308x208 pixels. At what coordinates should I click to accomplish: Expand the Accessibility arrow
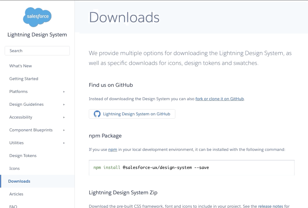pyautogui.click(x=64, y=117)
